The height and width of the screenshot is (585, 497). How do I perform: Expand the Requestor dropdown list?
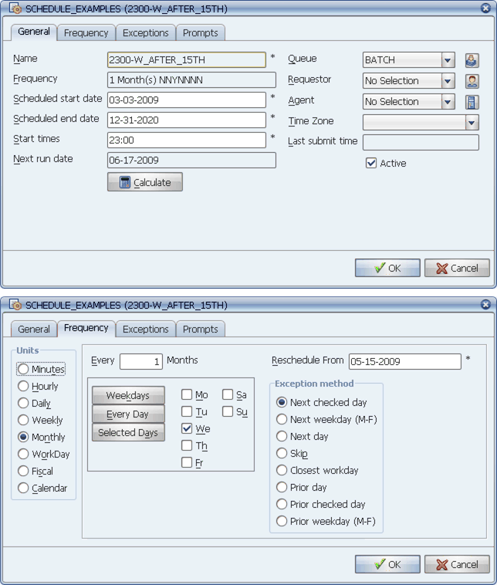point(448,81)
